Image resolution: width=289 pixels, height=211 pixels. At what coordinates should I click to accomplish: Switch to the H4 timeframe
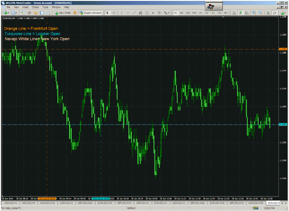[207, 13]
